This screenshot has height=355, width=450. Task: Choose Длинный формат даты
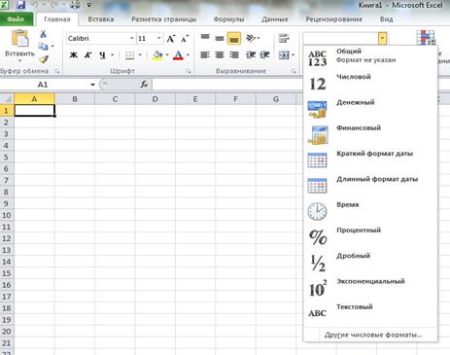tap(369, 186)
